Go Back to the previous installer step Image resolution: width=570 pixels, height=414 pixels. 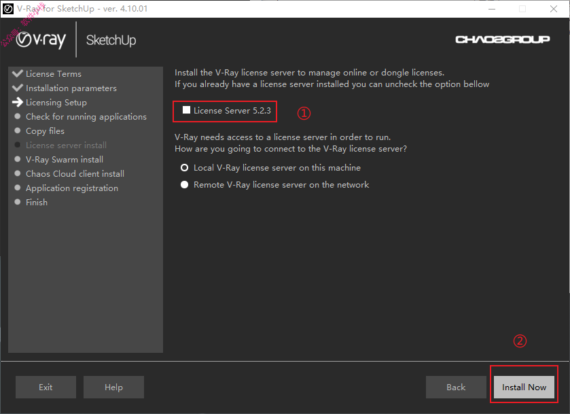coord(456,387)
